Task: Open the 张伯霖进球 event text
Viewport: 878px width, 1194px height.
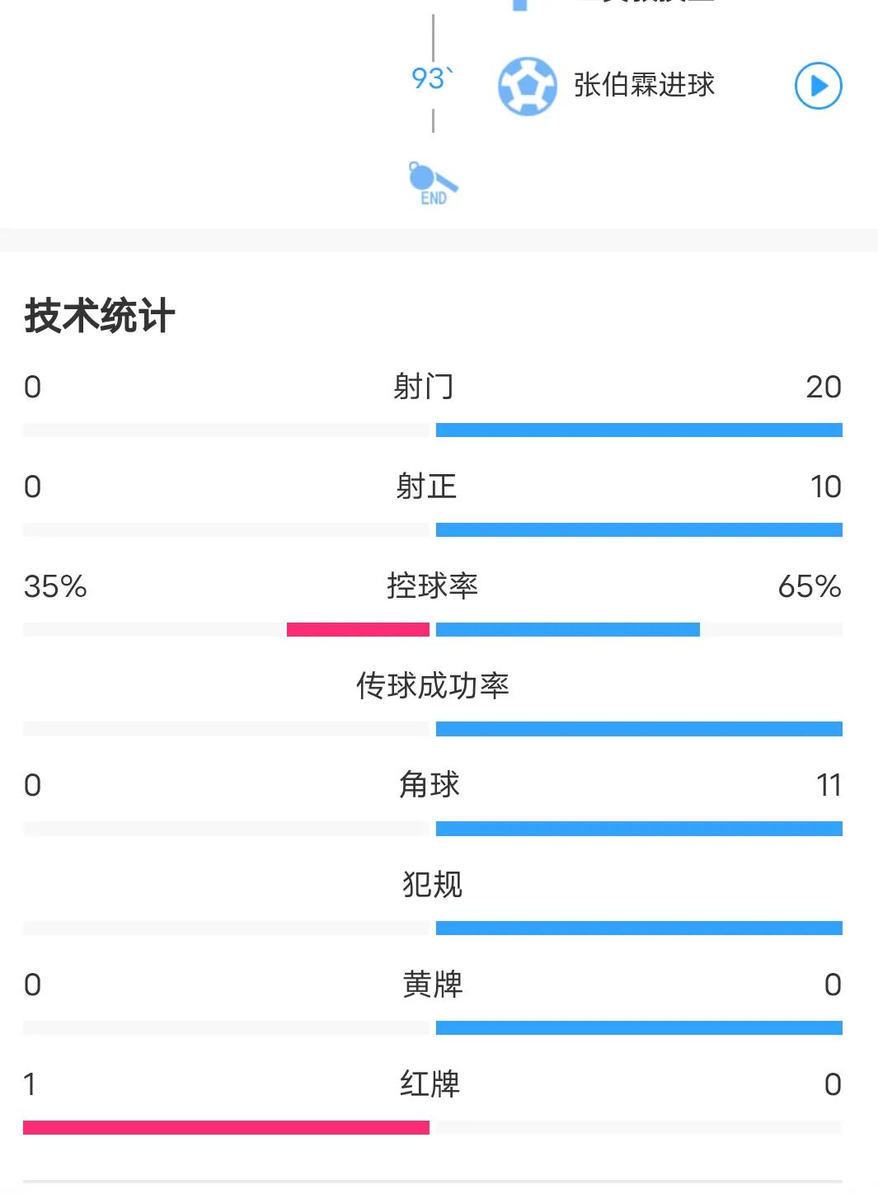Action: [x=644, y=85]
